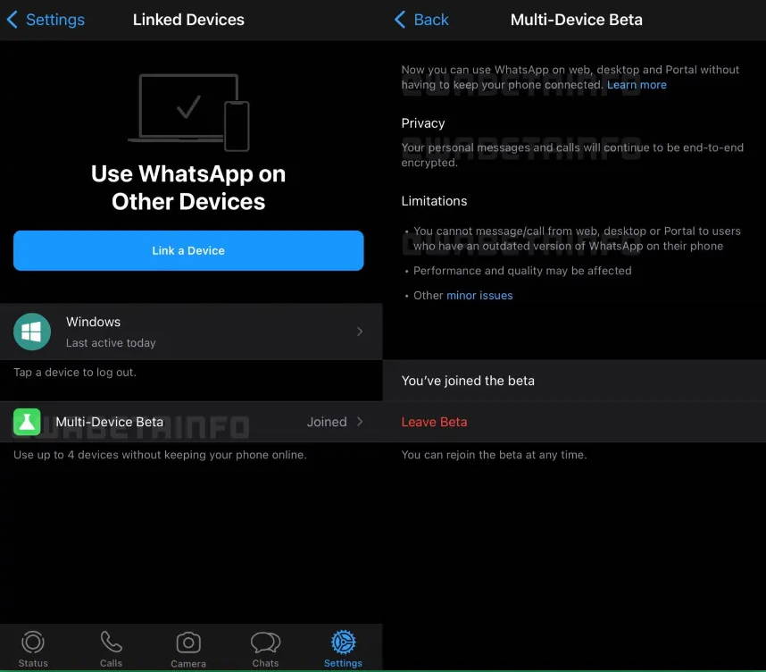766x672 pixels.
Task: Tap the Status tab icon
Action: [x=33, y=643]
